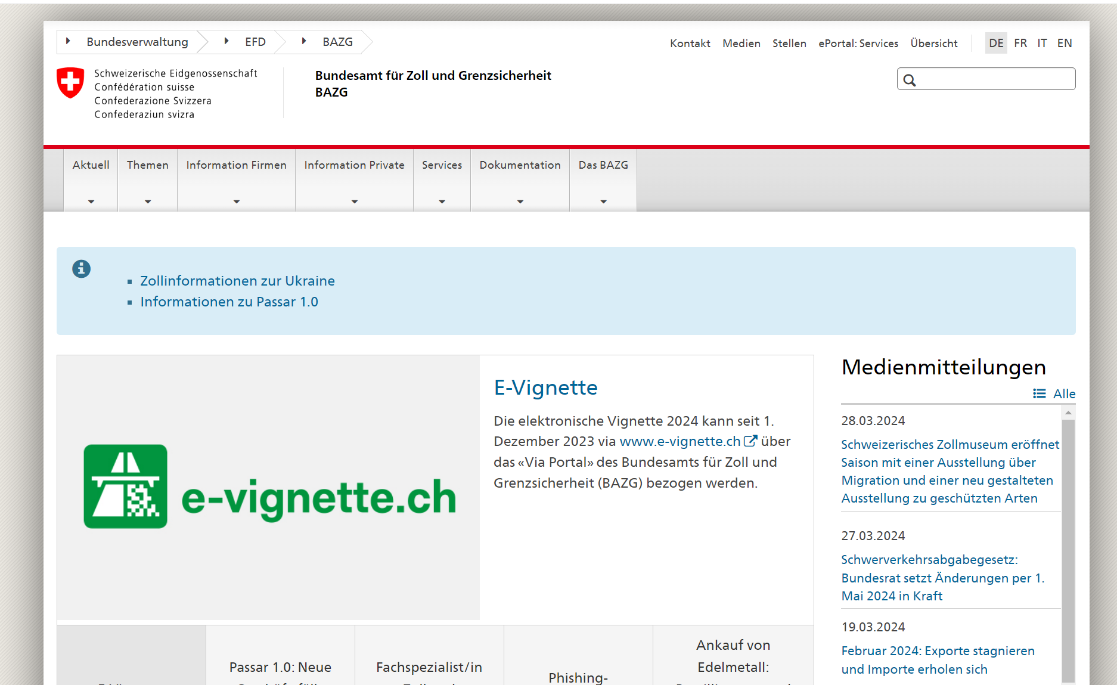Viewport: 1117px width, 685px height.
Task: Open Februar 2024 Exporte stagnieren release
Action: tap(938, 660)
